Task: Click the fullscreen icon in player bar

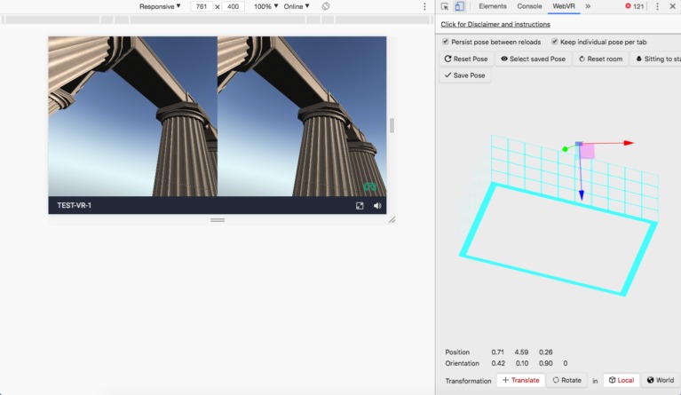Action: tap(360, 206)
